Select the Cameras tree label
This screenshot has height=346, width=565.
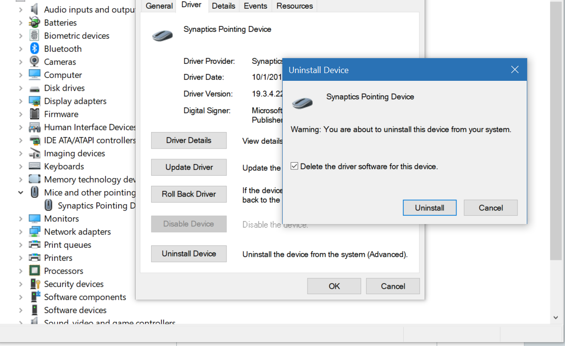(60, 62)
